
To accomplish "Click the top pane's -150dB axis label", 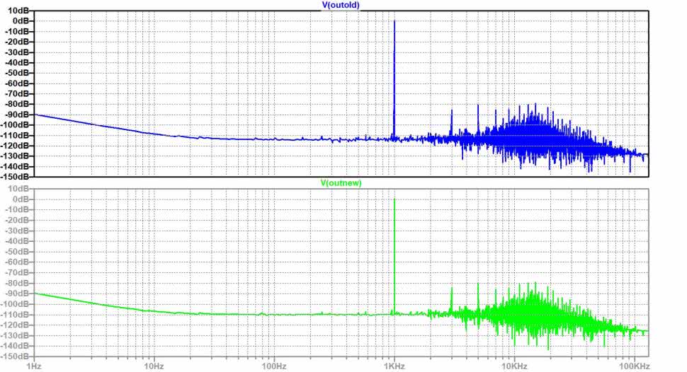I will 17,176.
